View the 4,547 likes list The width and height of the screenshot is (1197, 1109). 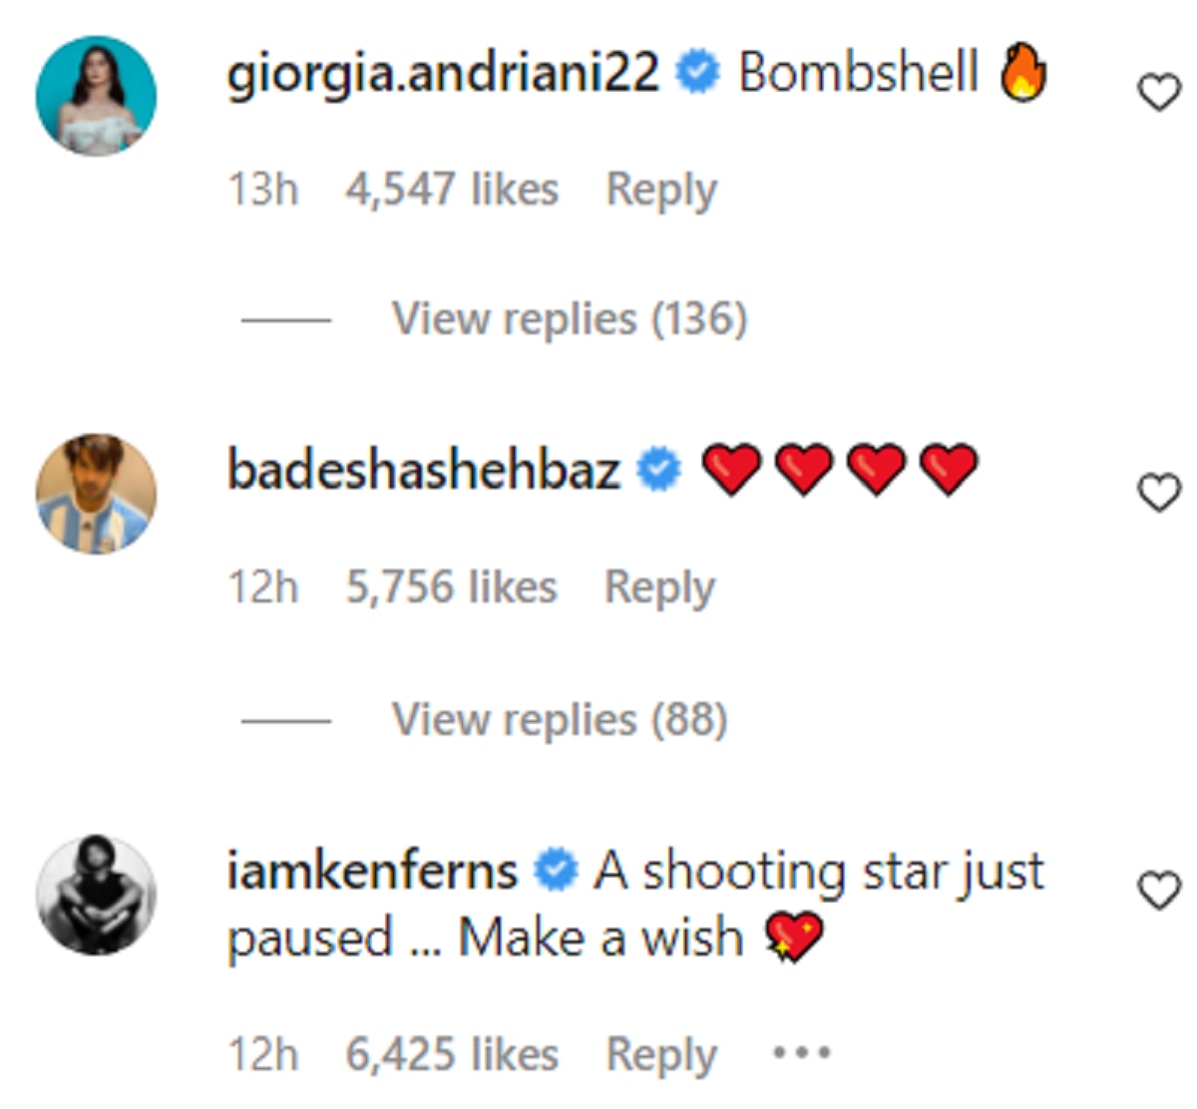click(452, 189)
